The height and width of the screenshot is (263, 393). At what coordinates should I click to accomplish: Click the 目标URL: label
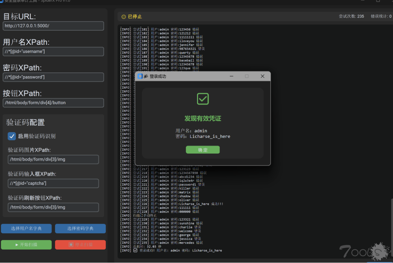[x=20, y=17]
